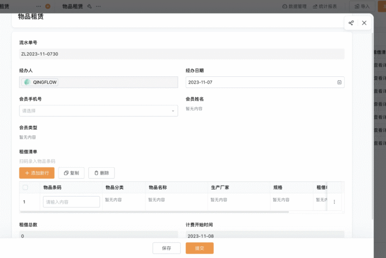Focus the 物品条码 input in row 1

tap(71, 202)
